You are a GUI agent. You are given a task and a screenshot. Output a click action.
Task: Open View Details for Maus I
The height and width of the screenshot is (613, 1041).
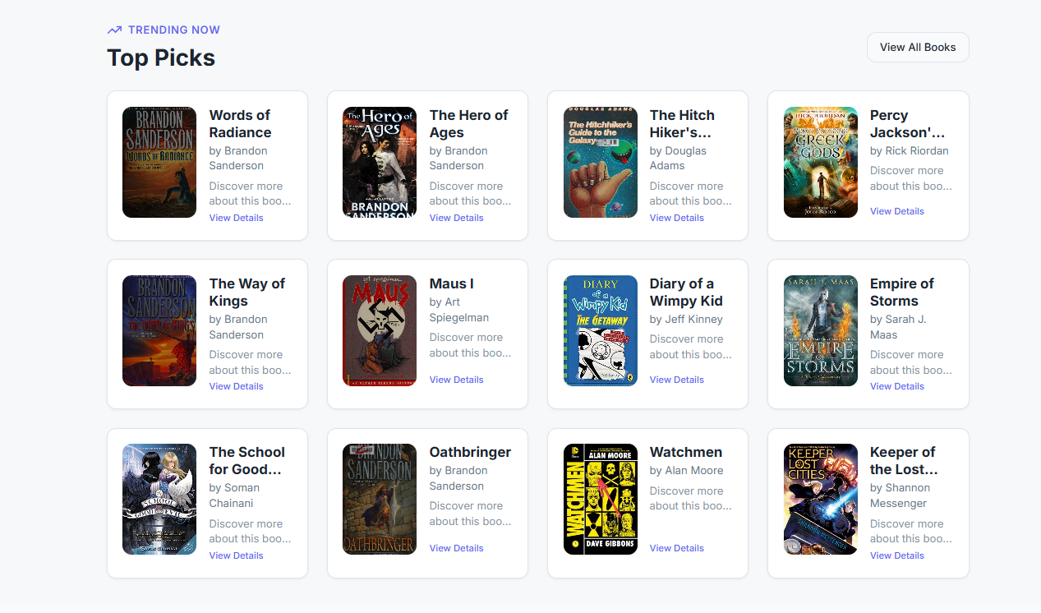(x=456, y=379)
